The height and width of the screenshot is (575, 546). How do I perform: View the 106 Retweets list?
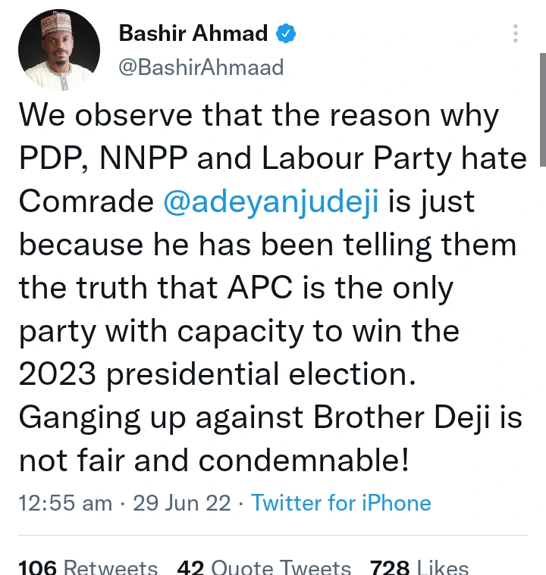click(x=88, y=567)
